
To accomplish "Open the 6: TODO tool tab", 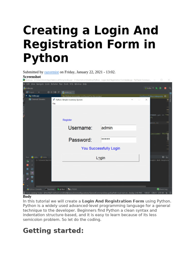I will 72,189.
